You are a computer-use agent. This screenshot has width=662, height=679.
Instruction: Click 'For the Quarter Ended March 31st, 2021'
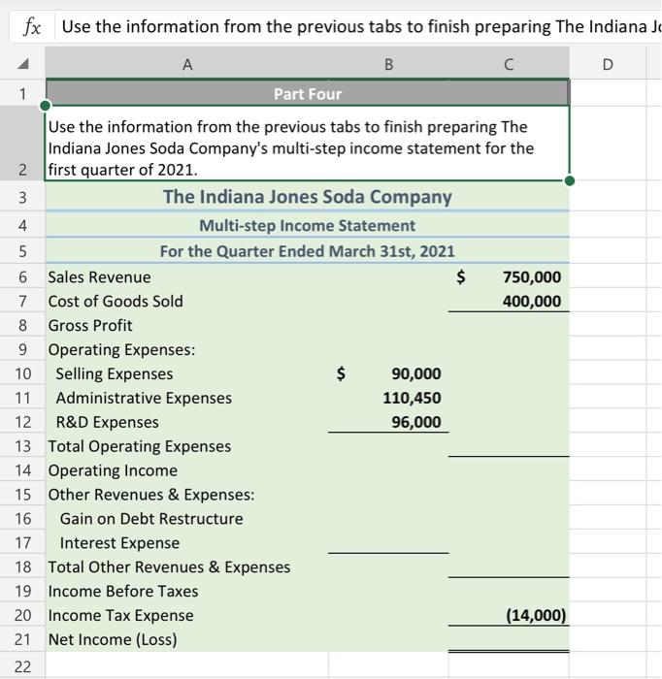click(x=307, y=251)
